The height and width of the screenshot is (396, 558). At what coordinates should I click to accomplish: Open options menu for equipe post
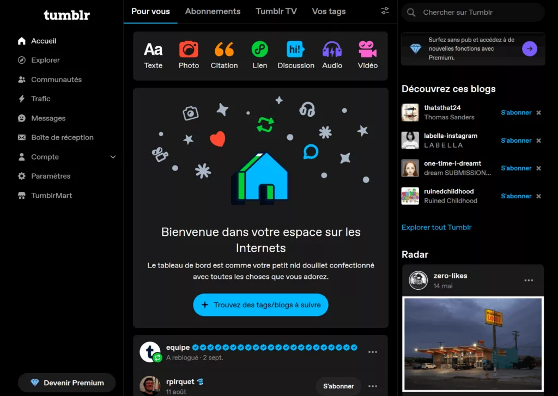[373, 352]
